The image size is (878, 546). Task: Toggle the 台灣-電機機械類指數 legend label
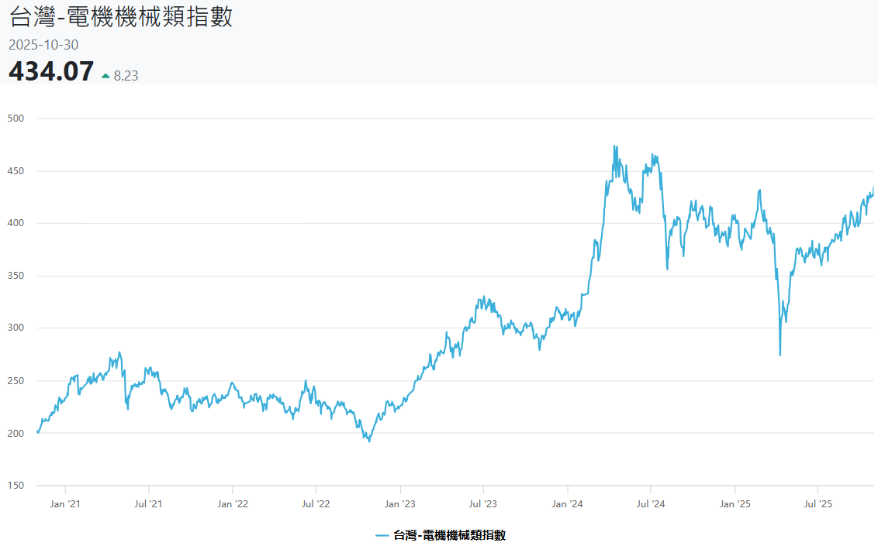(449, 535)
